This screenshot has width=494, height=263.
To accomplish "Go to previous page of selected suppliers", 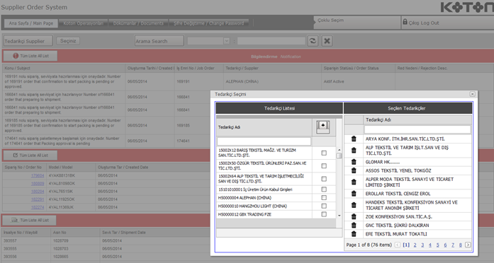I will coord(398,245).
